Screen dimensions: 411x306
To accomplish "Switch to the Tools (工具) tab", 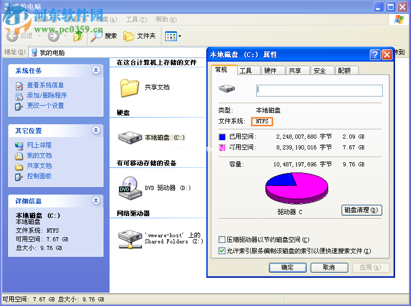I will (248, 70).
